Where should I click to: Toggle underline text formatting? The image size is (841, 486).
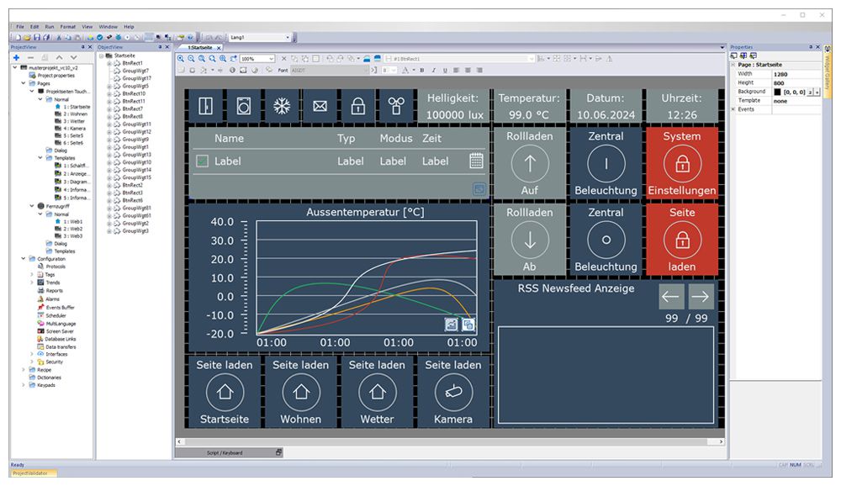coord(445,70)
